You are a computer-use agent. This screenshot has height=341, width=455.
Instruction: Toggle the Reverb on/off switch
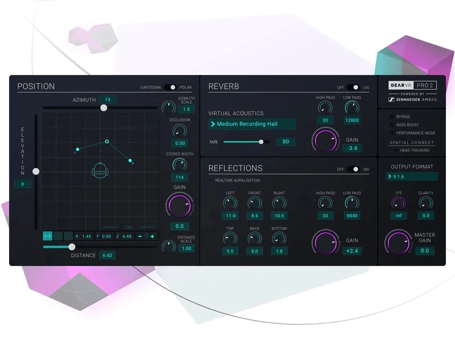[353, 88]
